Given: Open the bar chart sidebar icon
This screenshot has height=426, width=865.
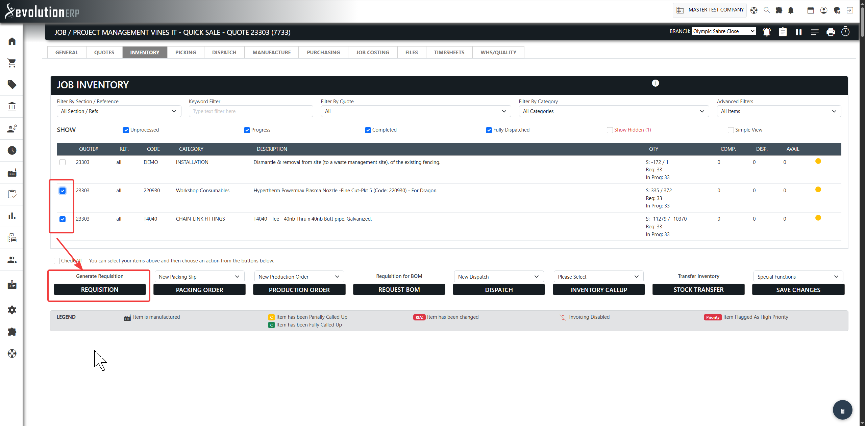Looking at the screenshot, I should point(12,216).
